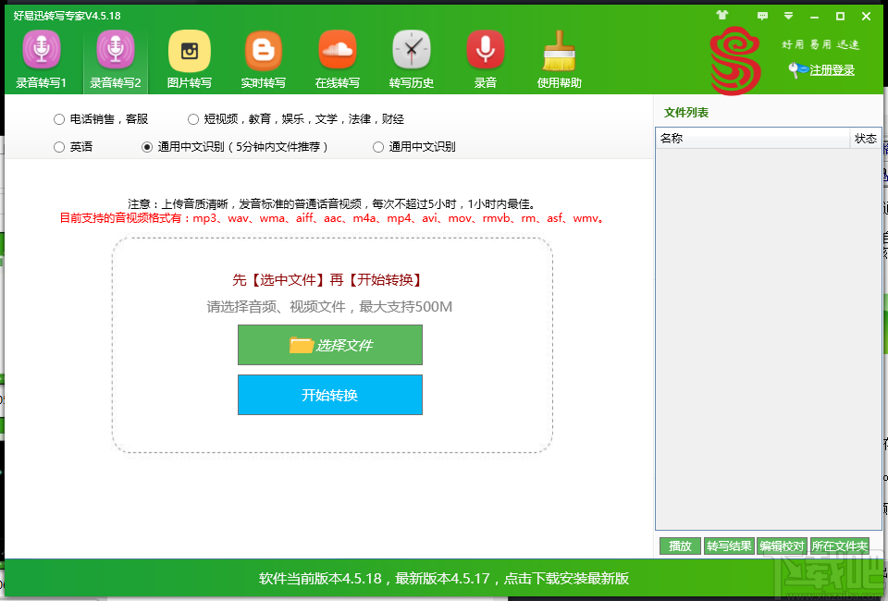Click the 选择文件 file selection button
Image resolution: width=888 pixels, height=601 pixels.
coord(330,345)
